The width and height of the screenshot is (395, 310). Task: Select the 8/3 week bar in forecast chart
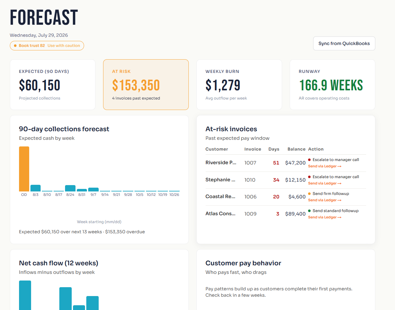point(36,188)
